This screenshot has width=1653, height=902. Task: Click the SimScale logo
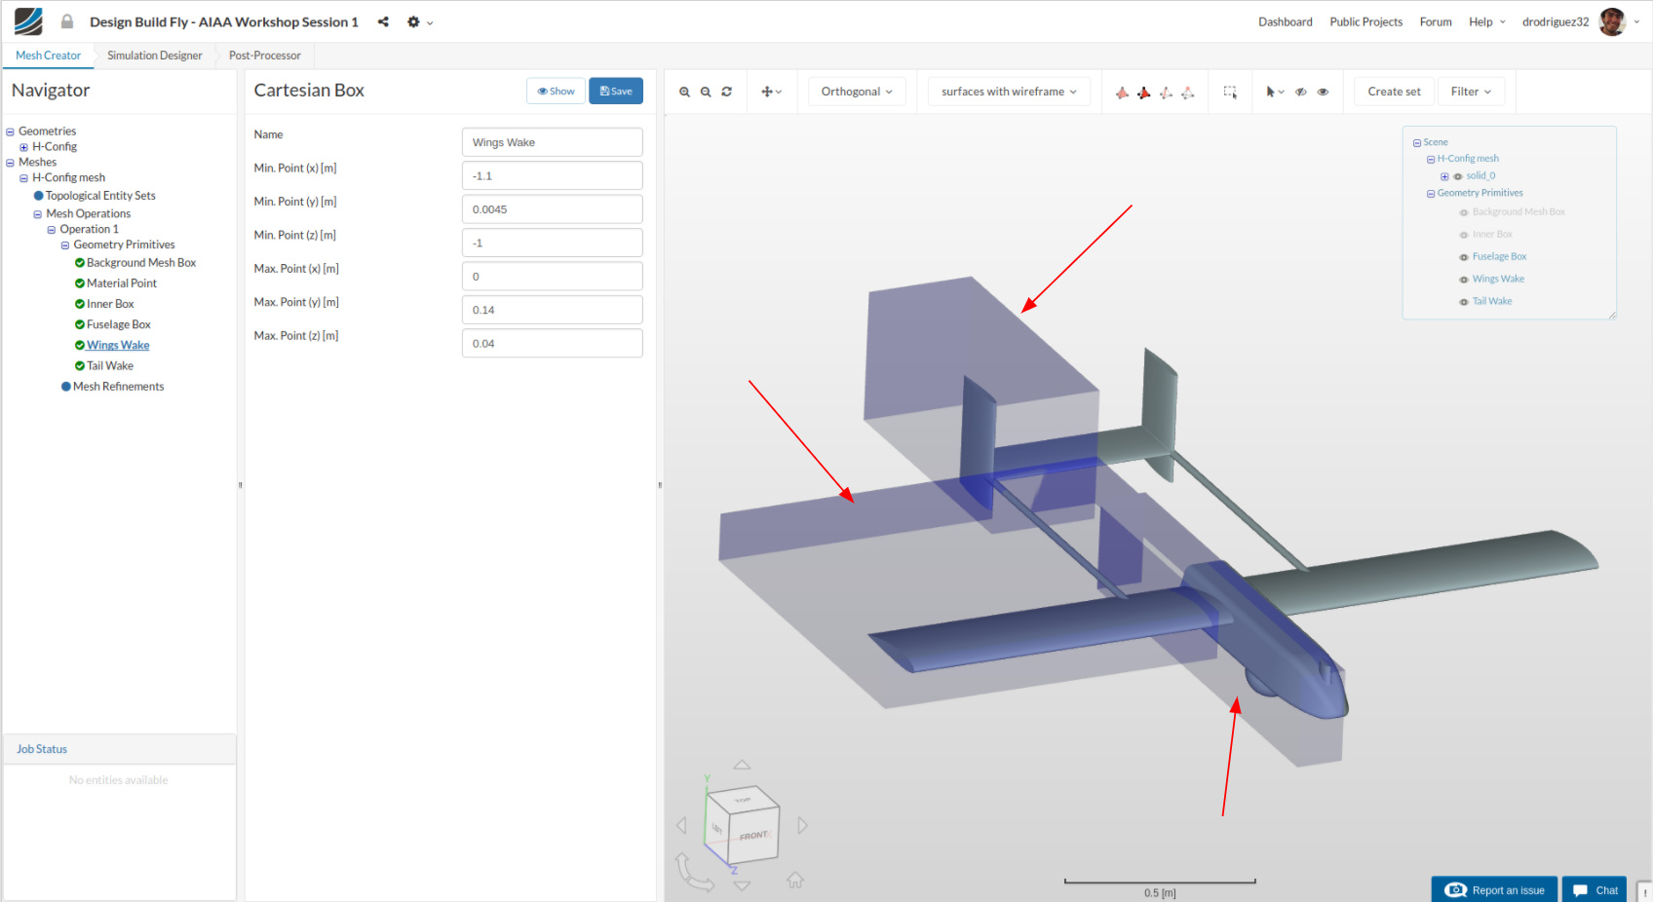pyautogui.click(x=28, y=21)
